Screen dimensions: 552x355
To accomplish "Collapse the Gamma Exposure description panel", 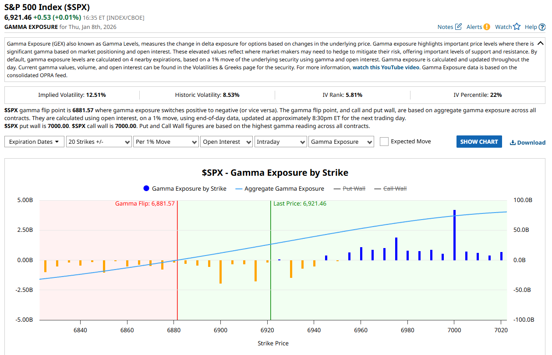I will pos(540,43).
